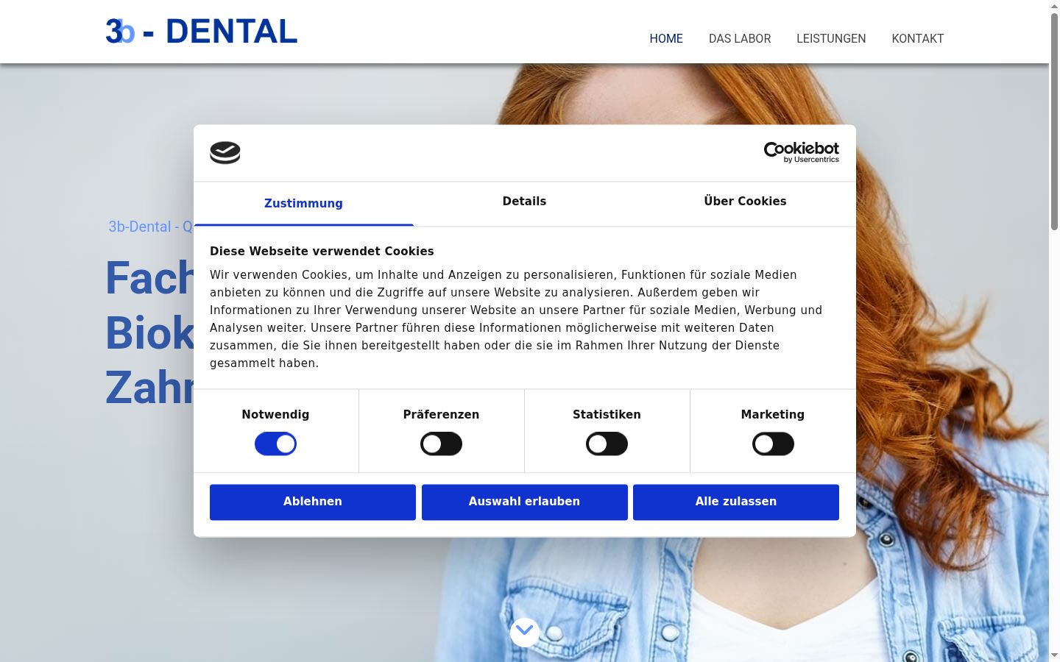Screen dimensions: 1060x662
Task: Select the Zustimmung tab
Action: coord(303,204)
